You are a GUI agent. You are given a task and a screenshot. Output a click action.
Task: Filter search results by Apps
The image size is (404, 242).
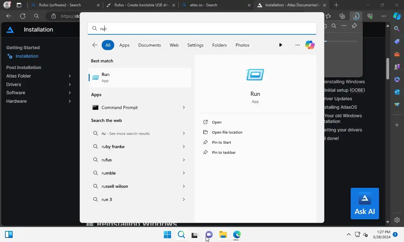[x=124, y=45]
